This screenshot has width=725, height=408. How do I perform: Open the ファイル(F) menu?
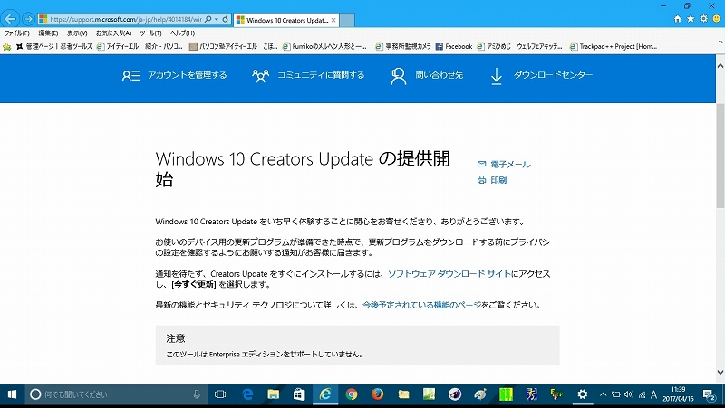[16, 33]
